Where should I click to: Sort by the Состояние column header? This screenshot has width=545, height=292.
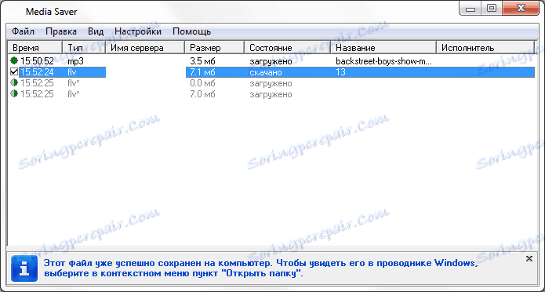pyautogui.click(x=287, y=48)
